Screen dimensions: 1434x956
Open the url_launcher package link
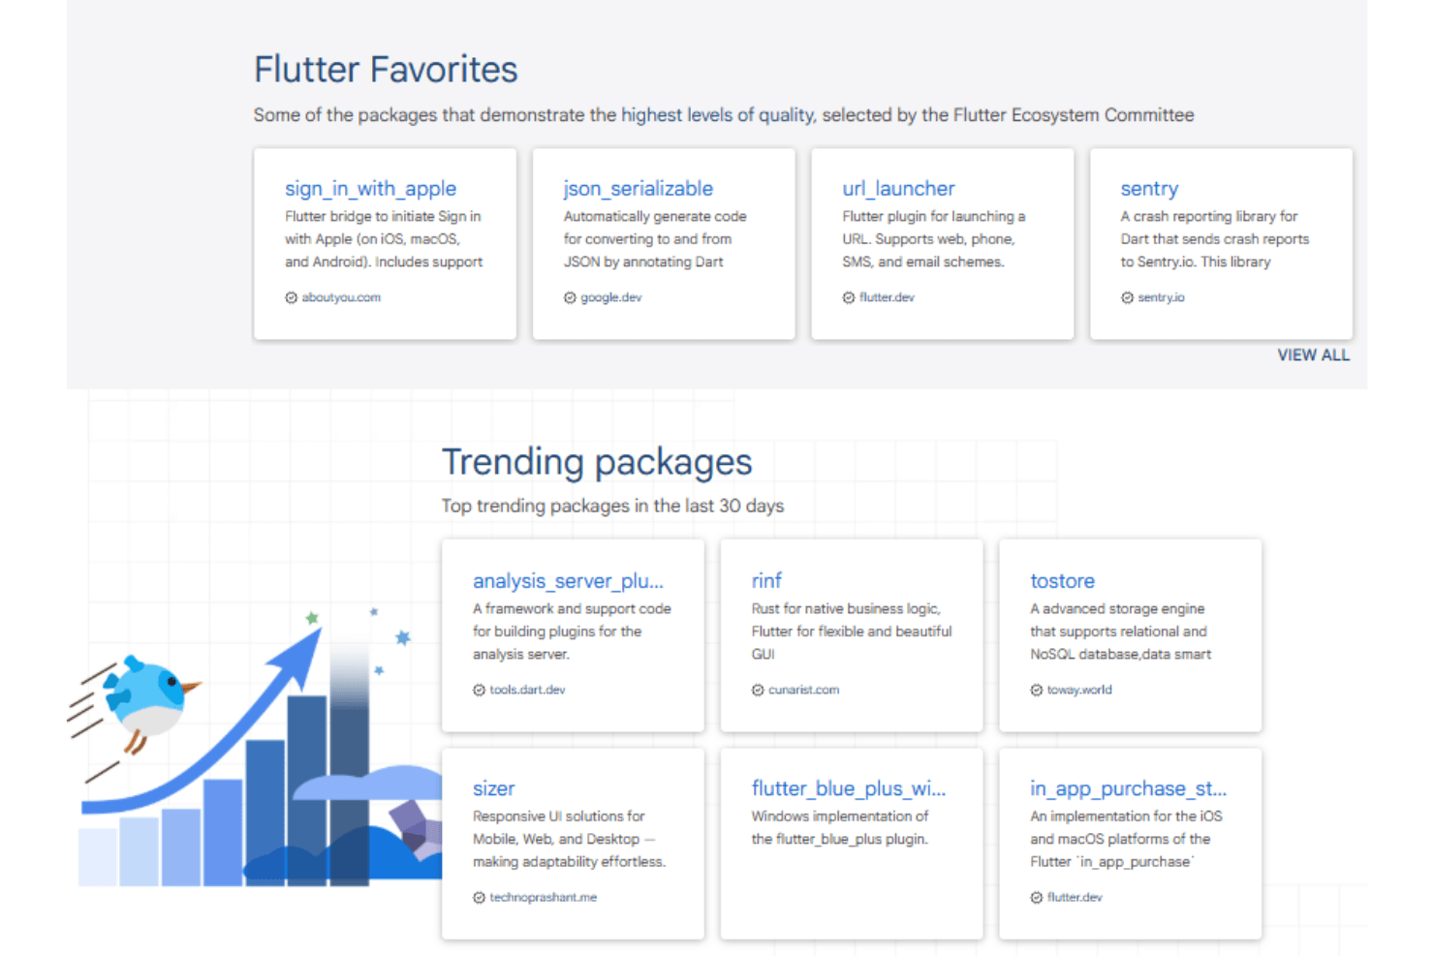point(898,189)
